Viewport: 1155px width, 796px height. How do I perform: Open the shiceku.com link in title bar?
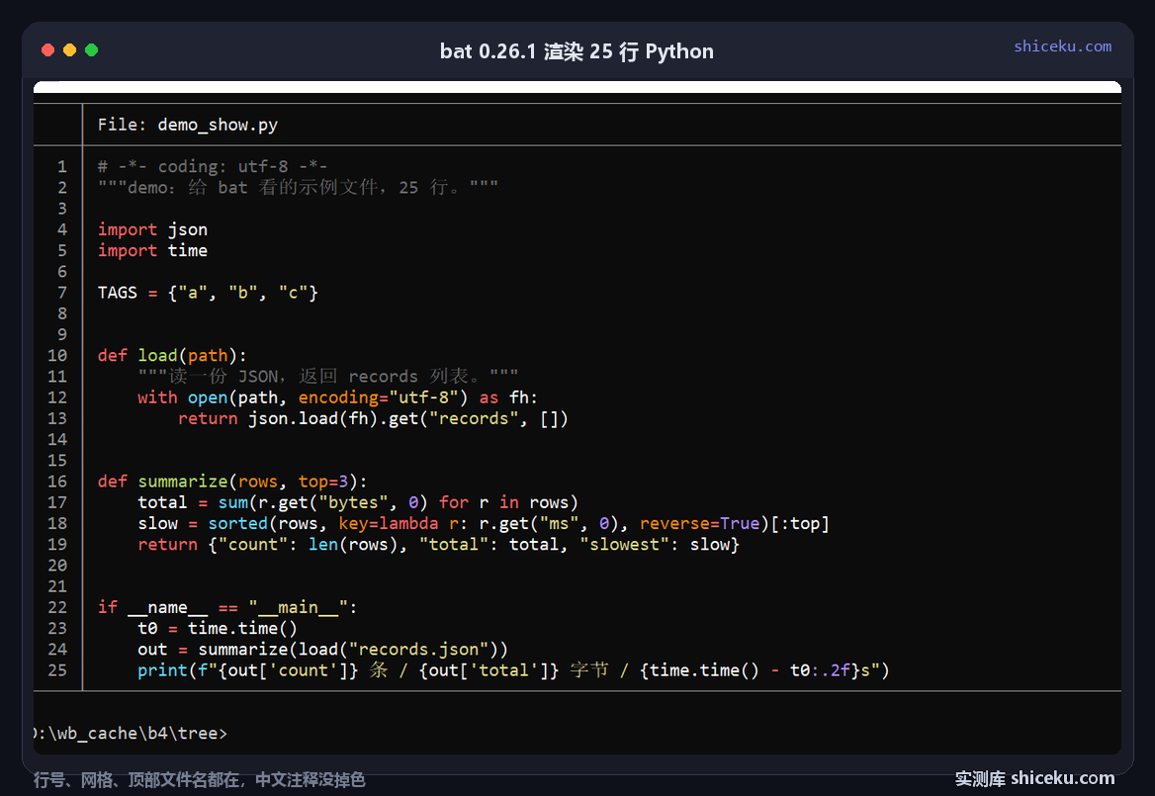(x=1062, y=45)
